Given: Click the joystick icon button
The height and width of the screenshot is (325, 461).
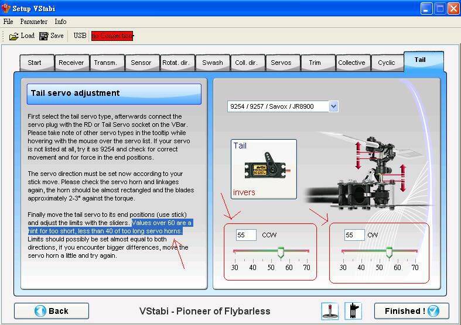Looking at the screenshot, I should 330,311.
